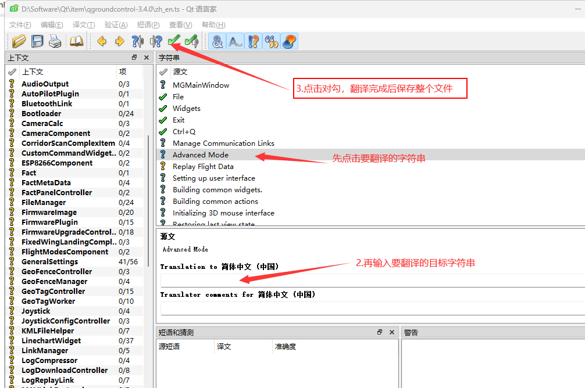The image size is (585, 388).
Task: Open the 验证 menu
Action: click(x=116, y=25)
